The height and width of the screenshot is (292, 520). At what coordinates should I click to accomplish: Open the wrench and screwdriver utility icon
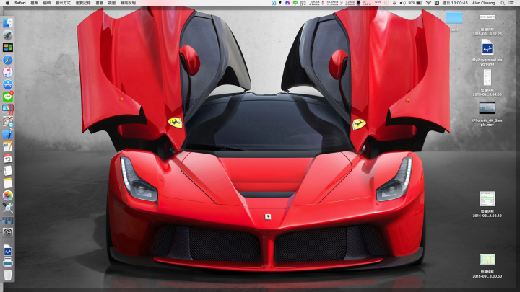pos(8,208)
